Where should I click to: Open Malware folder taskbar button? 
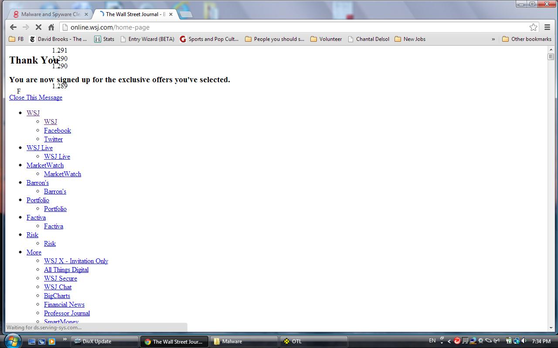pos(244,341)
